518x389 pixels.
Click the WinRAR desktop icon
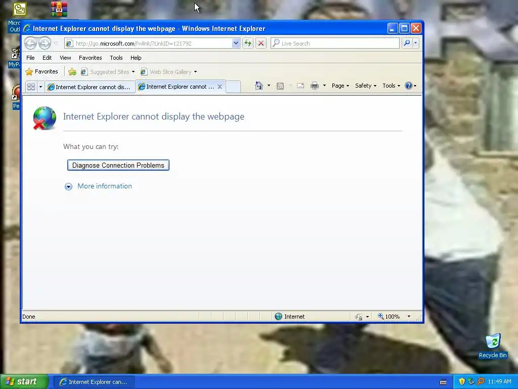point(59,9)
